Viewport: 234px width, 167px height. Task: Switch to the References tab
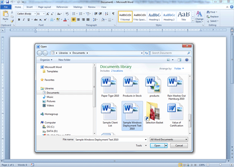coord(62,7)
